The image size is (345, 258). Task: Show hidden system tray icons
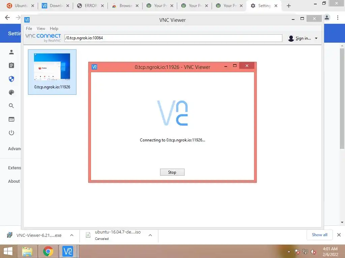[289, 252]
